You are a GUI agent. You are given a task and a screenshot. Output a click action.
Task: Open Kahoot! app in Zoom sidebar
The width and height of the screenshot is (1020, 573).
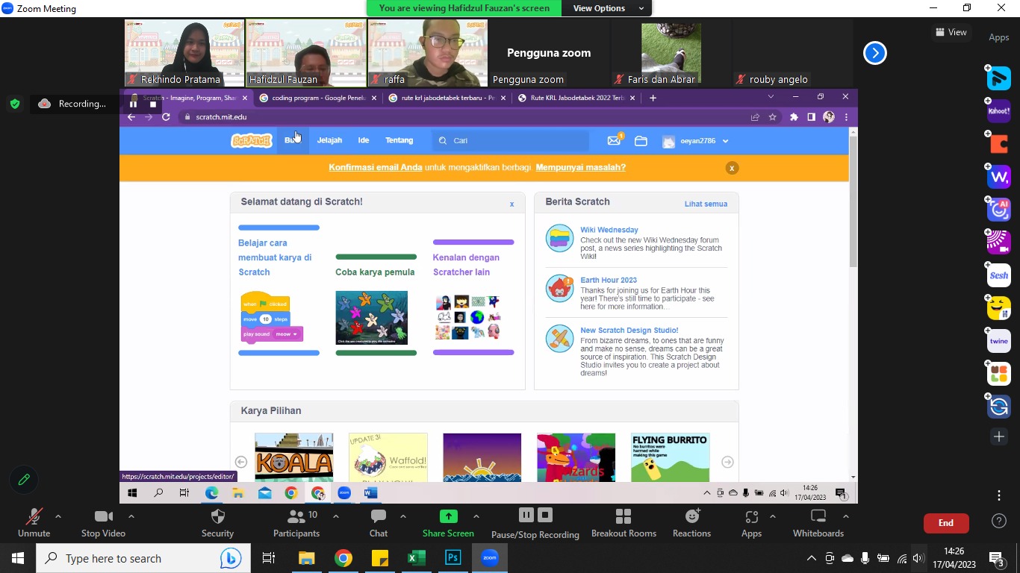(998, 111)
